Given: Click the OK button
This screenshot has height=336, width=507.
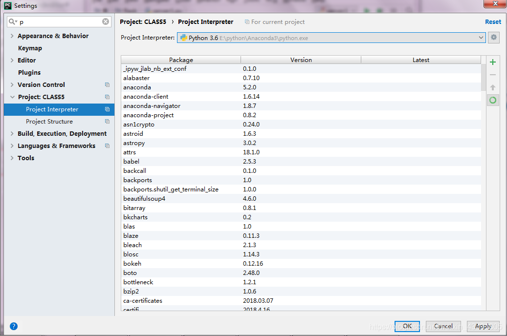Looking at the screenshot, I should tap(407, 326).
